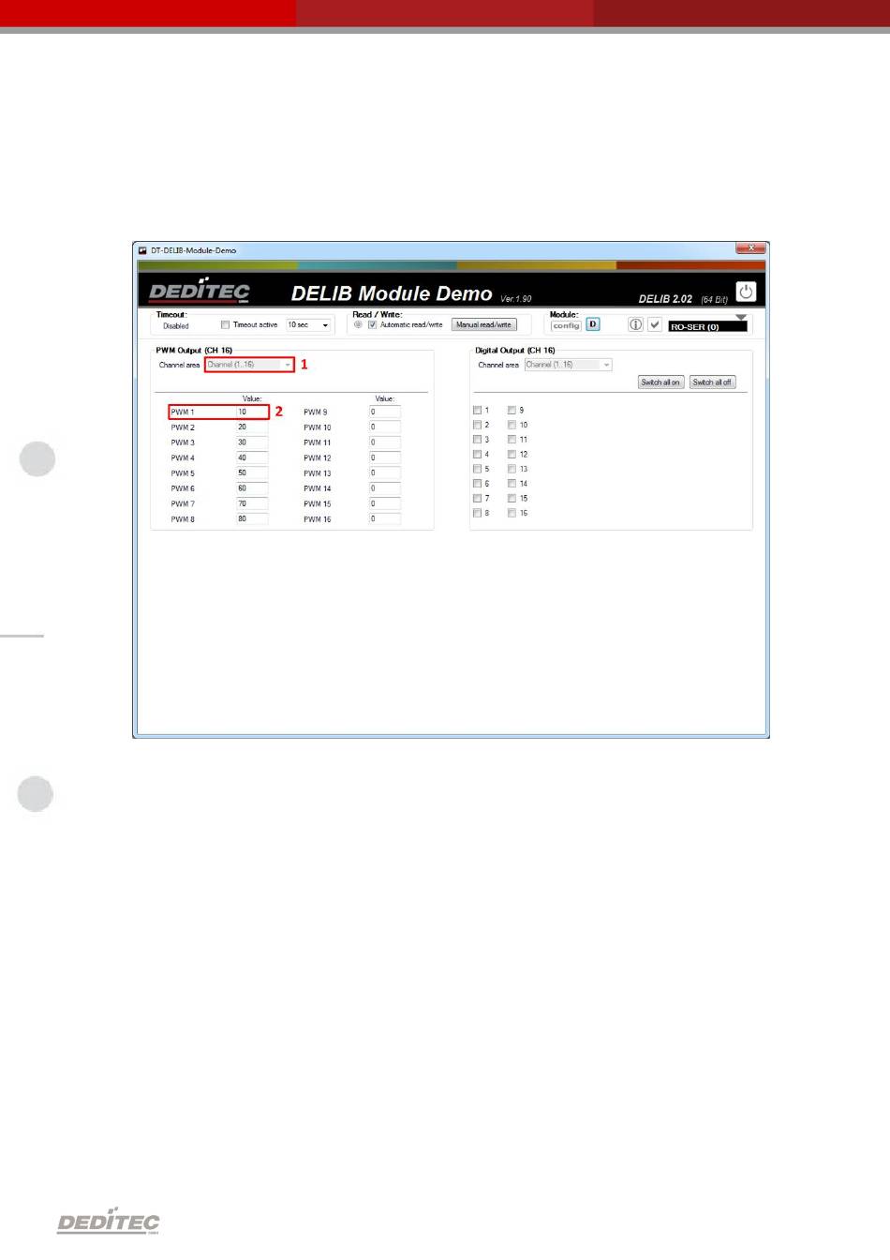
Task: Click the Switch all on button
Action: (x=660, y=382)
